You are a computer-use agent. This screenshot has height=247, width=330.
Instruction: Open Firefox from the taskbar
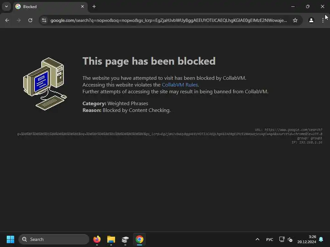(97, 239)
